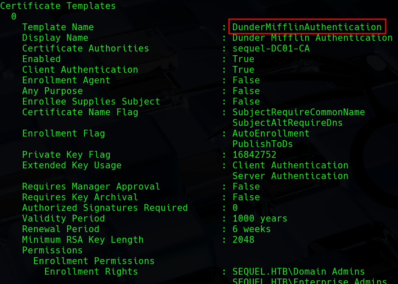Click the 'Dunder Mifflin Authentication' display name value
The image size is (398, 284).
click(x=312, y=37)
